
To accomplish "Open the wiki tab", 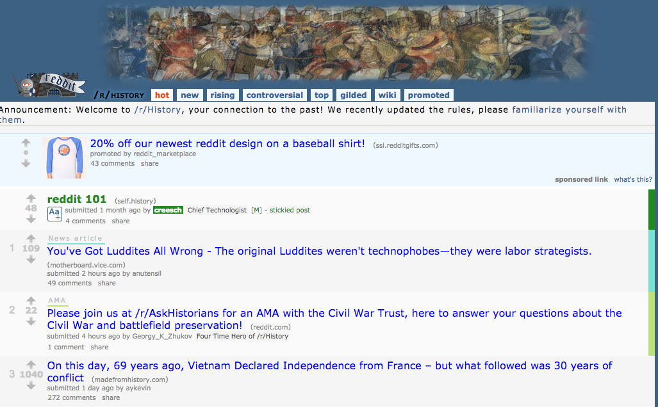I will [387, 95].
